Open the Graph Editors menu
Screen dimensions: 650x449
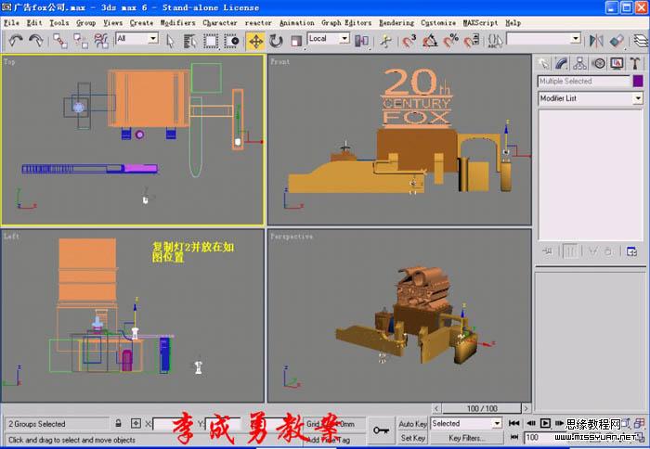point(346,23)
